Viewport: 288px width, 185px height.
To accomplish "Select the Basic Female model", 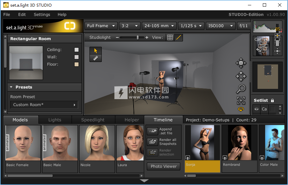I will point(23,149).
